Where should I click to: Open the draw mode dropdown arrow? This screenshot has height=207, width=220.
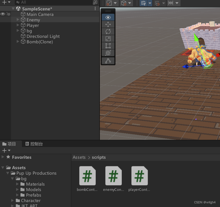[x=115, y=3]
